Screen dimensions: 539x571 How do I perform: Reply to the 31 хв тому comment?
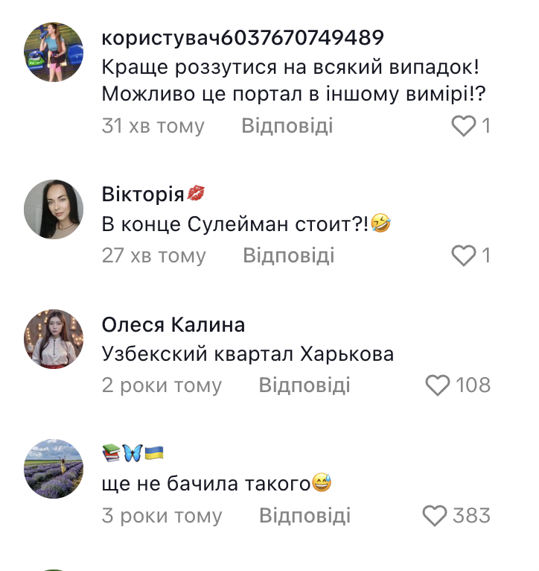(287, 126)
